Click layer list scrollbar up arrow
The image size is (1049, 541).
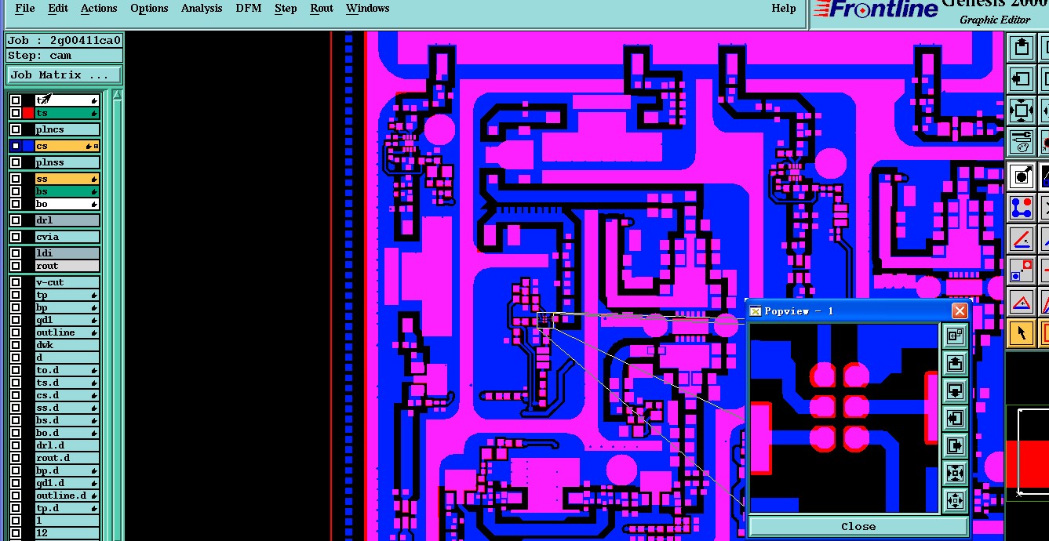117,96
